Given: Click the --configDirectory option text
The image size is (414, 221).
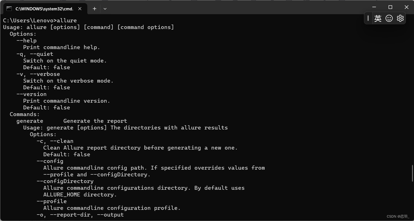Looking at the screenshot, I should 65,181.
